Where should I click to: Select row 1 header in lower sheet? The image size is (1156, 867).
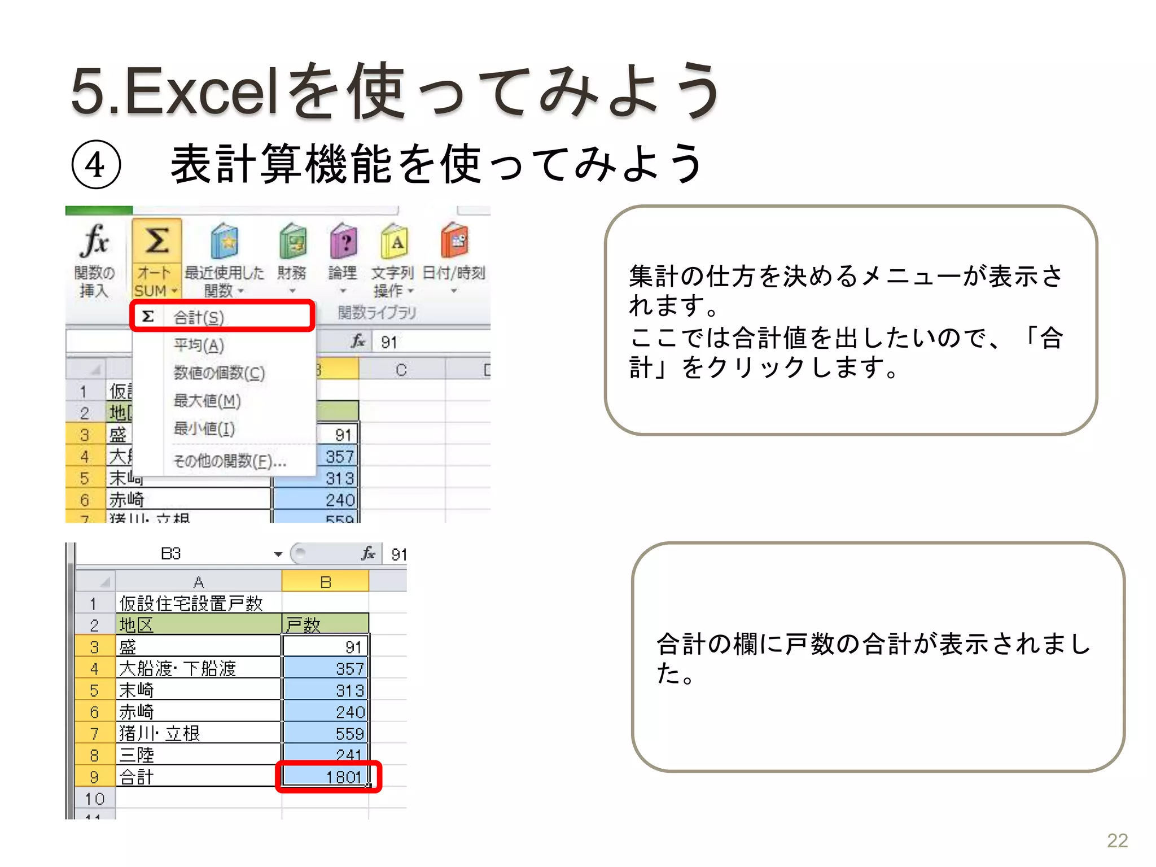coord(95,603)
